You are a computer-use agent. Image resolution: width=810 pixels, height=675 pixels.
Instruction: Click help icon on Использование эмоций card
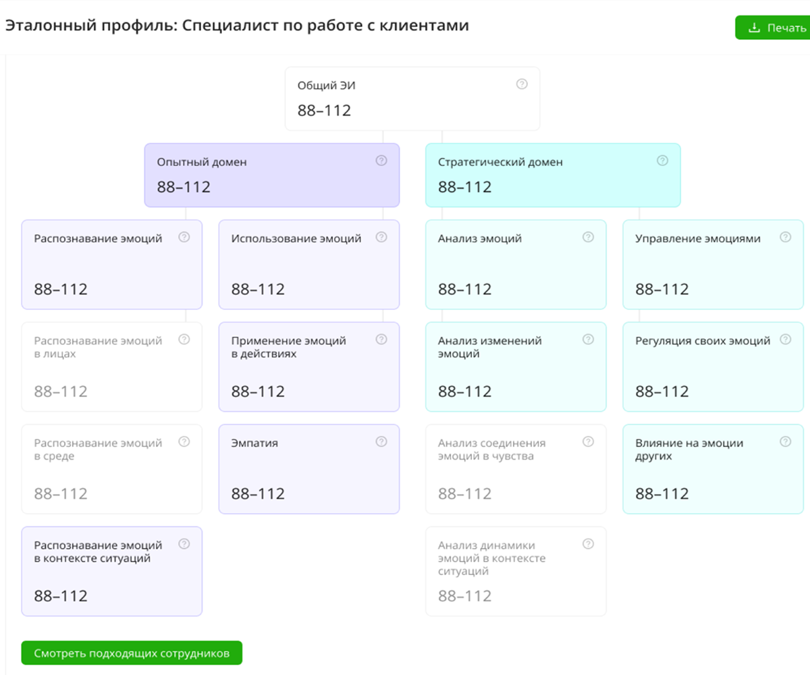coord(381,237)
